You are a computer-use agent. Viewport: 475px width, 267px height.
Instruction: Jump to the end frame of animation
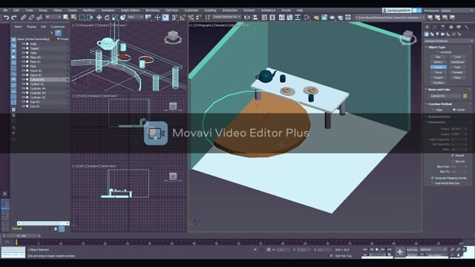coord(389,249)
